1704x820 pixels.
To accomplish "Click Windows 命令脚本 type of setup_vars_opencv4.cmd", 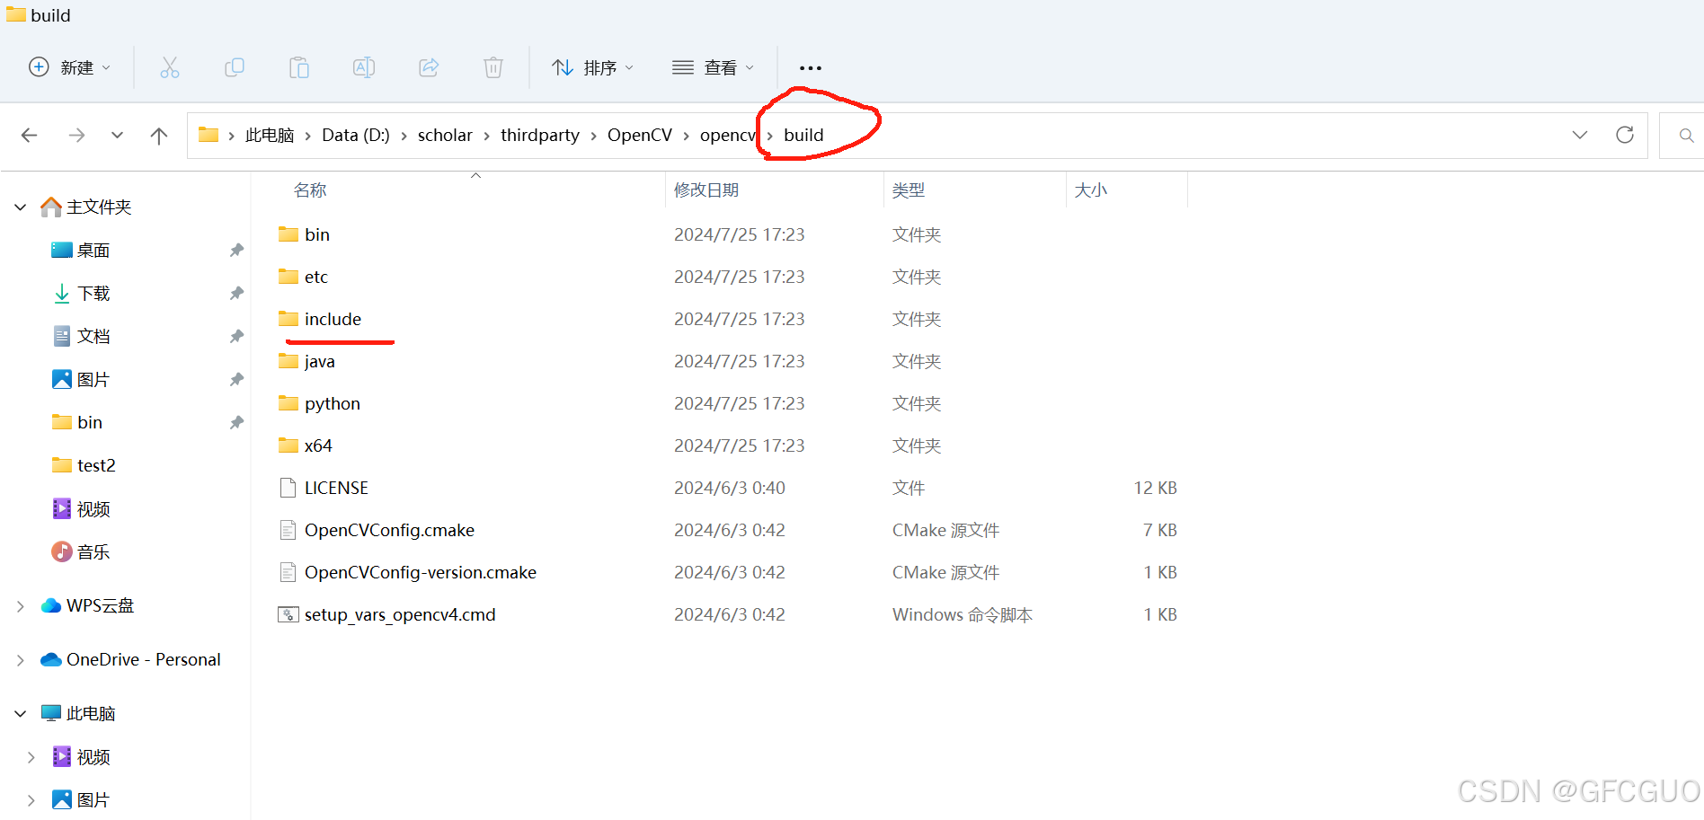I will coord(963,614).
